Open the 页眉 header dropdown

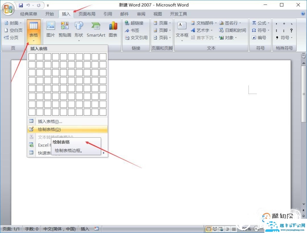tap(162, 23)
